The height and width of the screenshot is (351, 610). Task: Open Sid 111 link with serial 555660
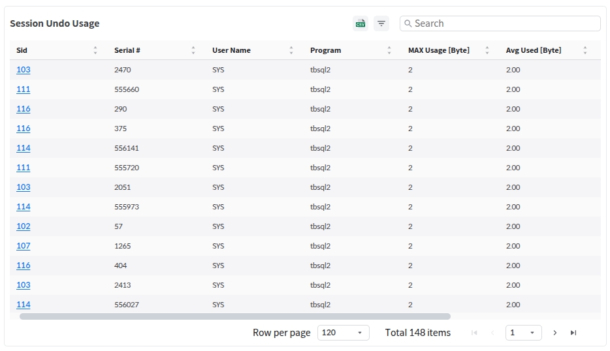24,89
